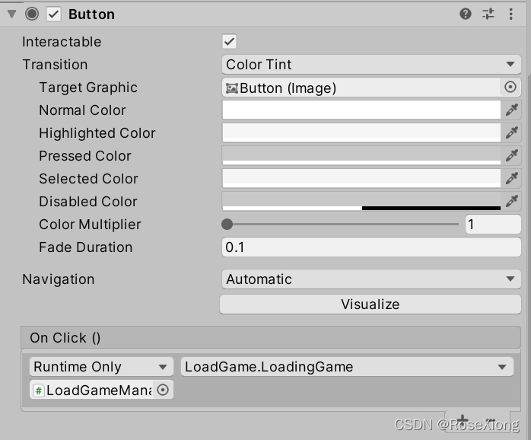Image resolution: width=531 pixels, height=440 pixels.
Task: Open Transition Color Tint dropdown
Action: (x=371, y=65)
